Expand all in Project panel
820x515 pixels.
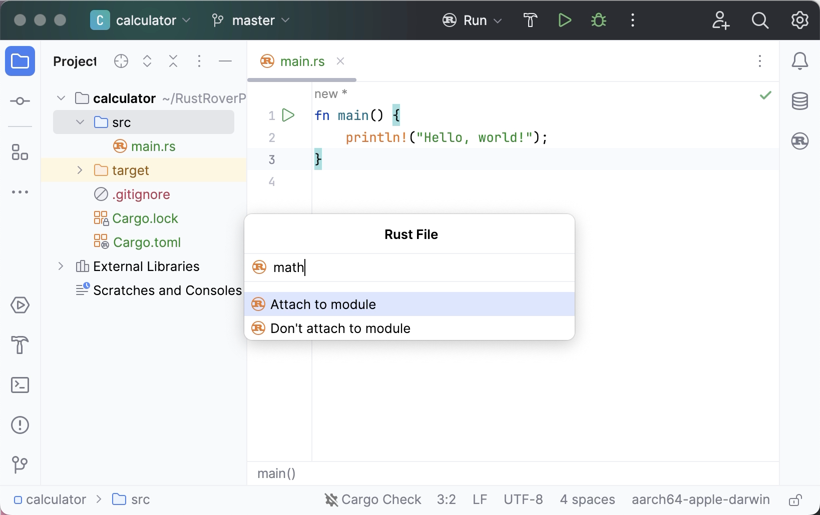coord(147,61)
